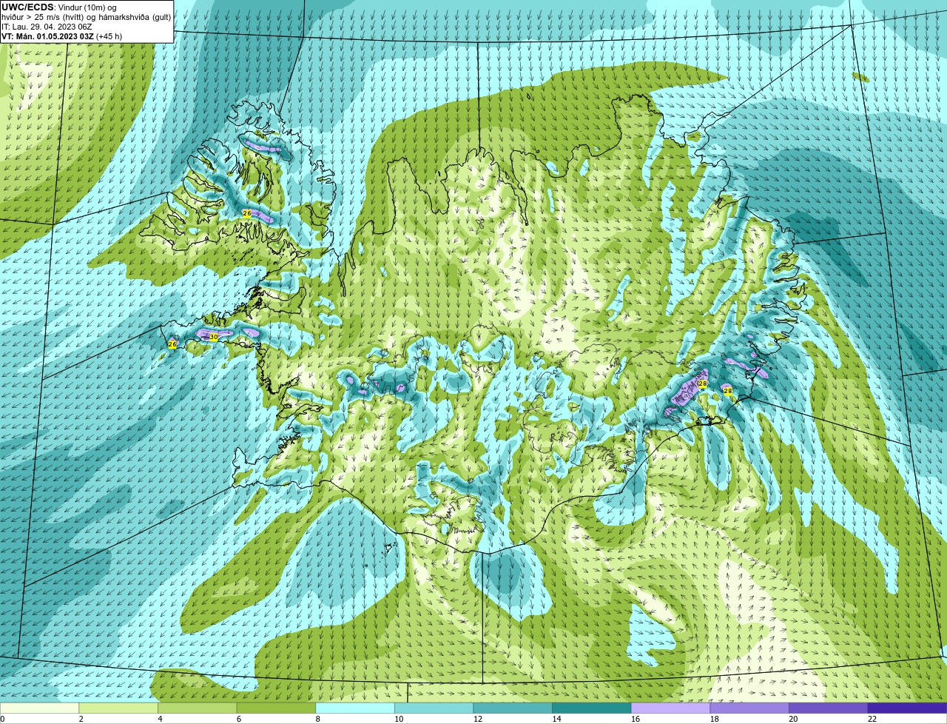This screenshot has width=947, height=724.
Task: Click the "UWC/ECDS: Vindur (10m) og" title line
Action: (x=59, y=7)
